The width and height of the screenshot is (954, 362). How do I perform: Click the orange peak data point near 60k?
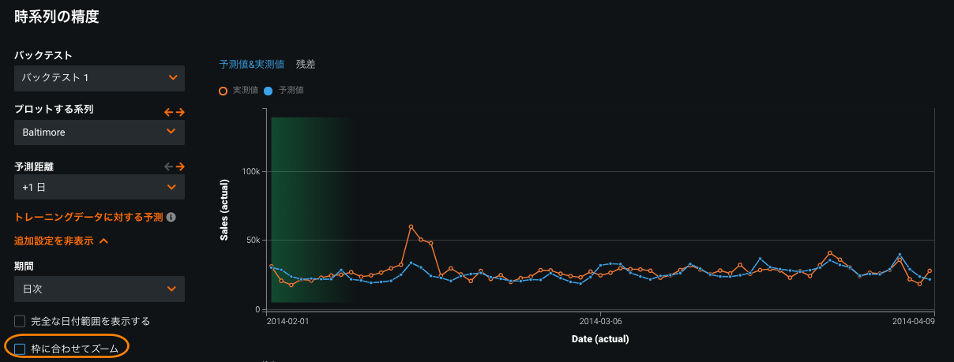tap(411, 226)
